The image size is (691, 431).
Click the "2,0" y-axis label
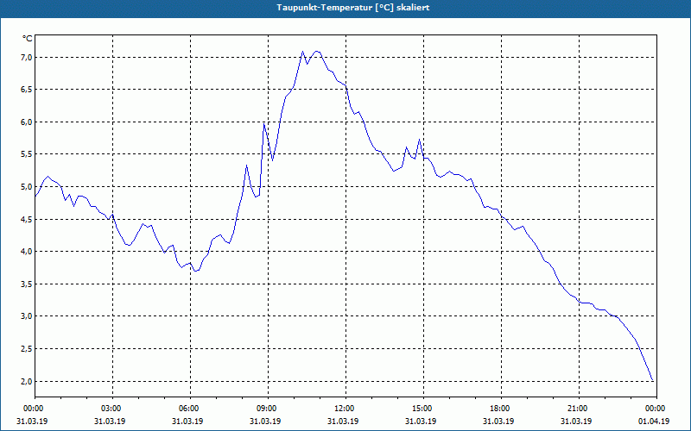click(x=27, y=381)
